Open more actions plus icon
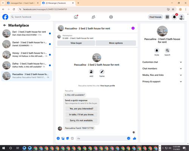This screenshot has width=189, height=151. click(x=58, y=139)
